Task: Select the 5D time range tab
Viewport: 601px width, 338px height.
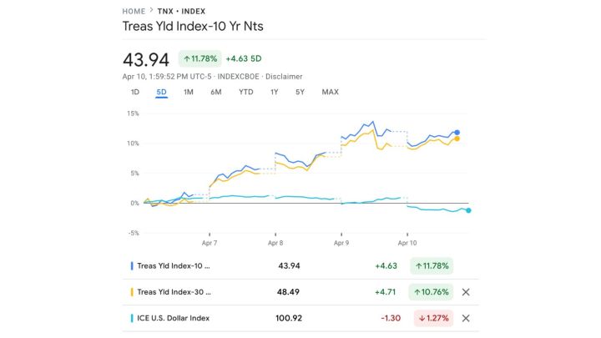Action: (161, 92)
